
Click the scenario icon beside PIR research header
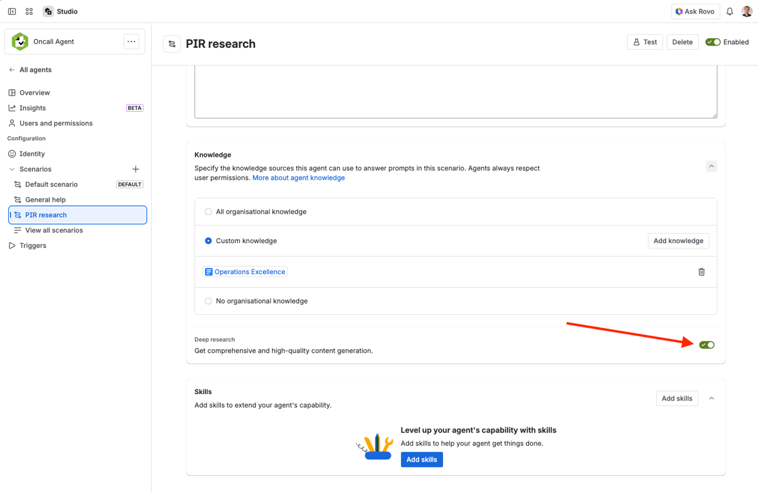pos(171,44)
